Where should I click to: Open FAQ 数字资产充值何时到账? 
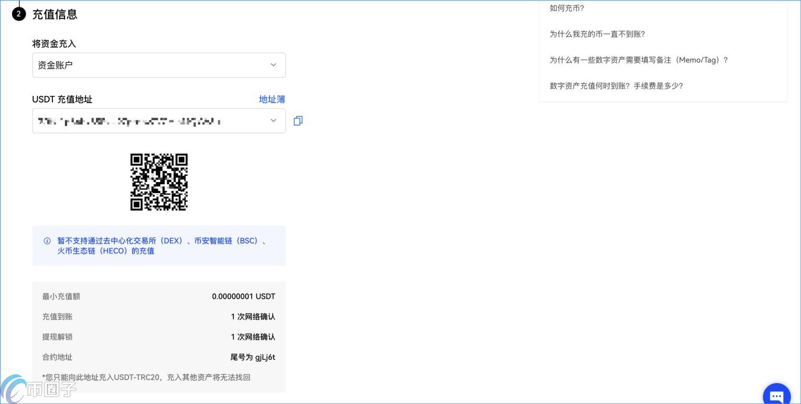pos(616,86)
